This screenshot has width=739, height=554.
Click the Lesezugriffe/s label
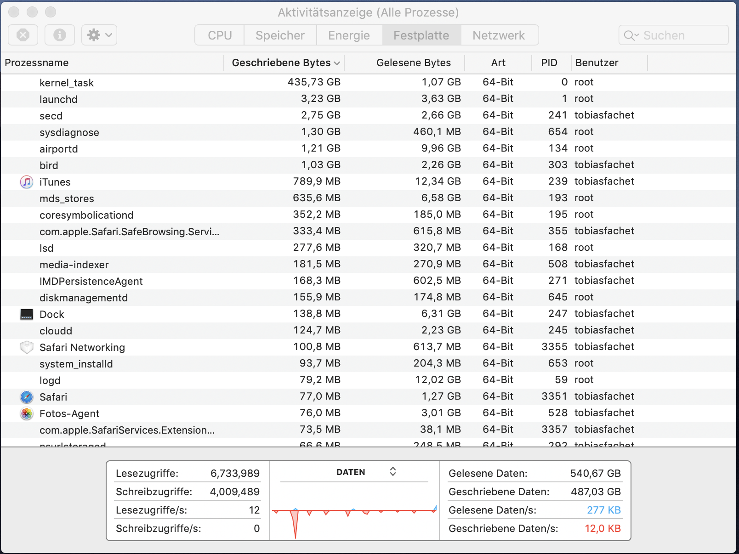(x=151, y=510)
